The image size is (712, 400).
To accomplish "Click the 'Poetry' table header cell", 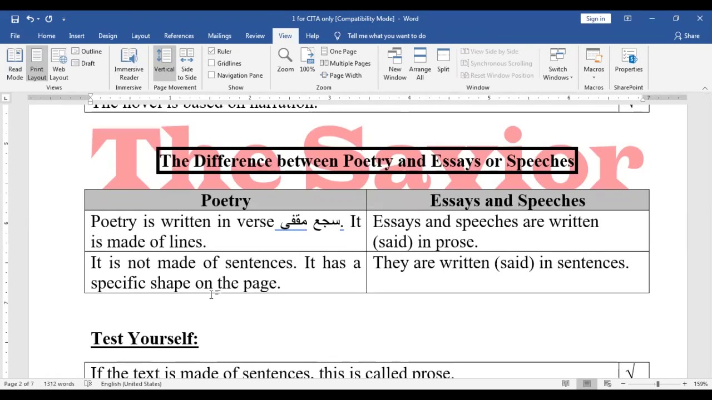I will tap(226, 200).
